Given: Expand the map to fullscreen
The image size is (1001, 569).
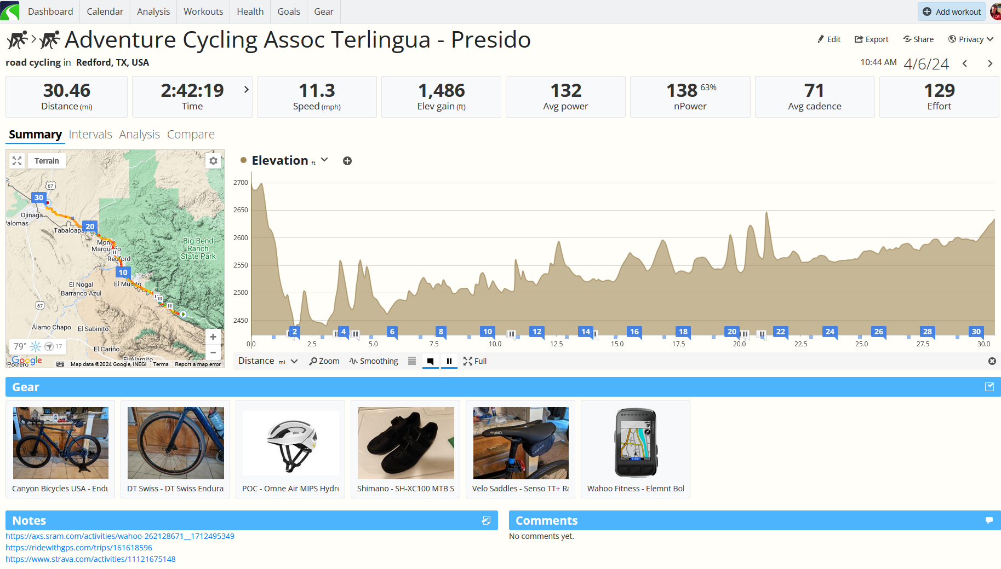Looking at the screenshot, I should [17, 161].
